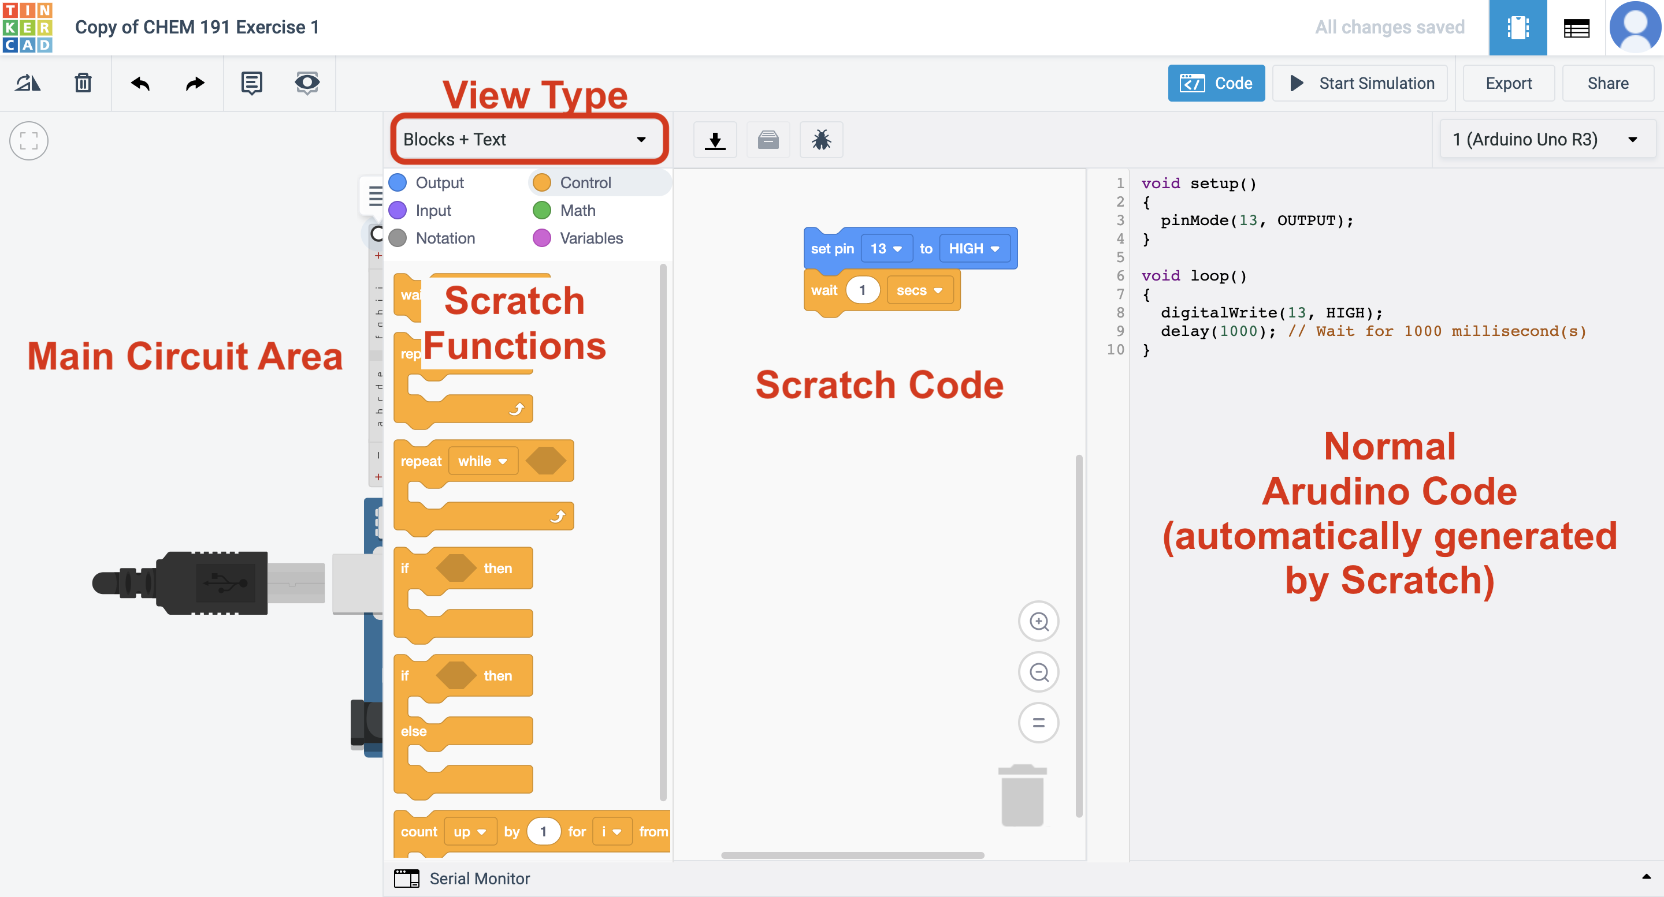Open the account profile avatar
This screenshot has height=897, width=1664.
1635,27
